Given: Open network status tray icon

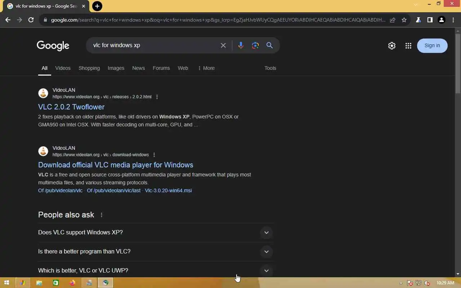Looking at the screenshot, I should point(419,283).
